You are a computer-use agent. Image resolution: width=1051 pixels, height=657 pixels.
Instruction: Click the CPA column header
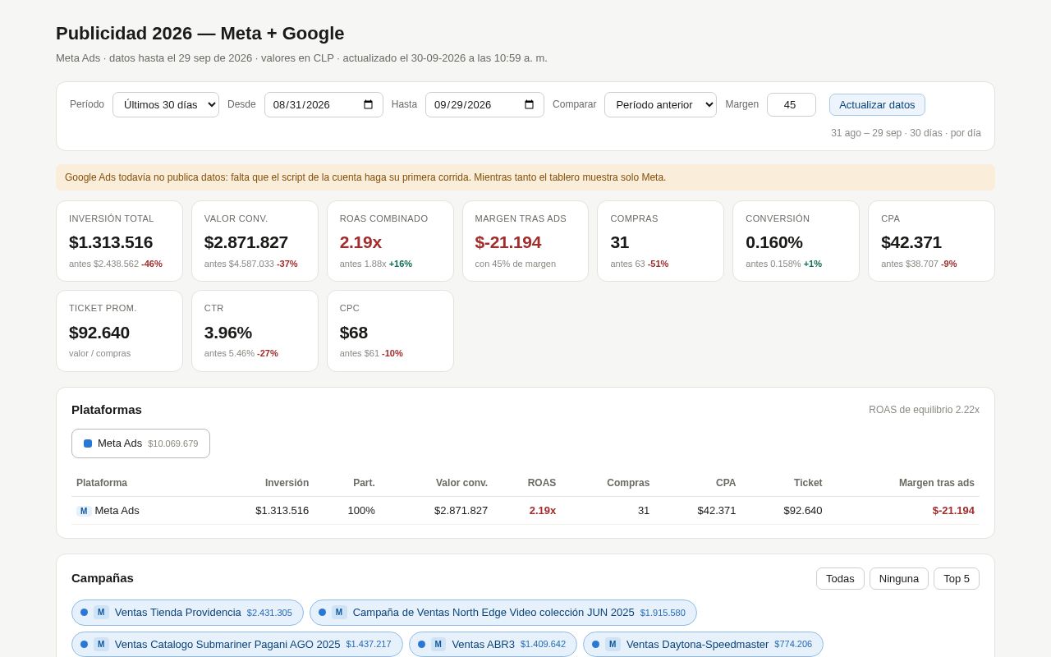click(726, 483)
